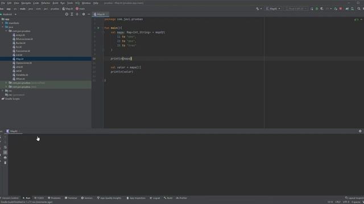
Task: Expand the manifests folder
Action: point(2,23)
